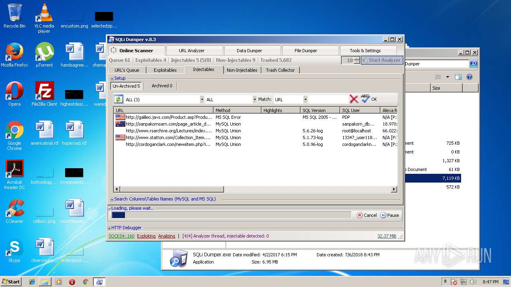Screen dimensions: 511x287
Task: Click Internet Explorer taskbar icon
Action: coord(32,282)
